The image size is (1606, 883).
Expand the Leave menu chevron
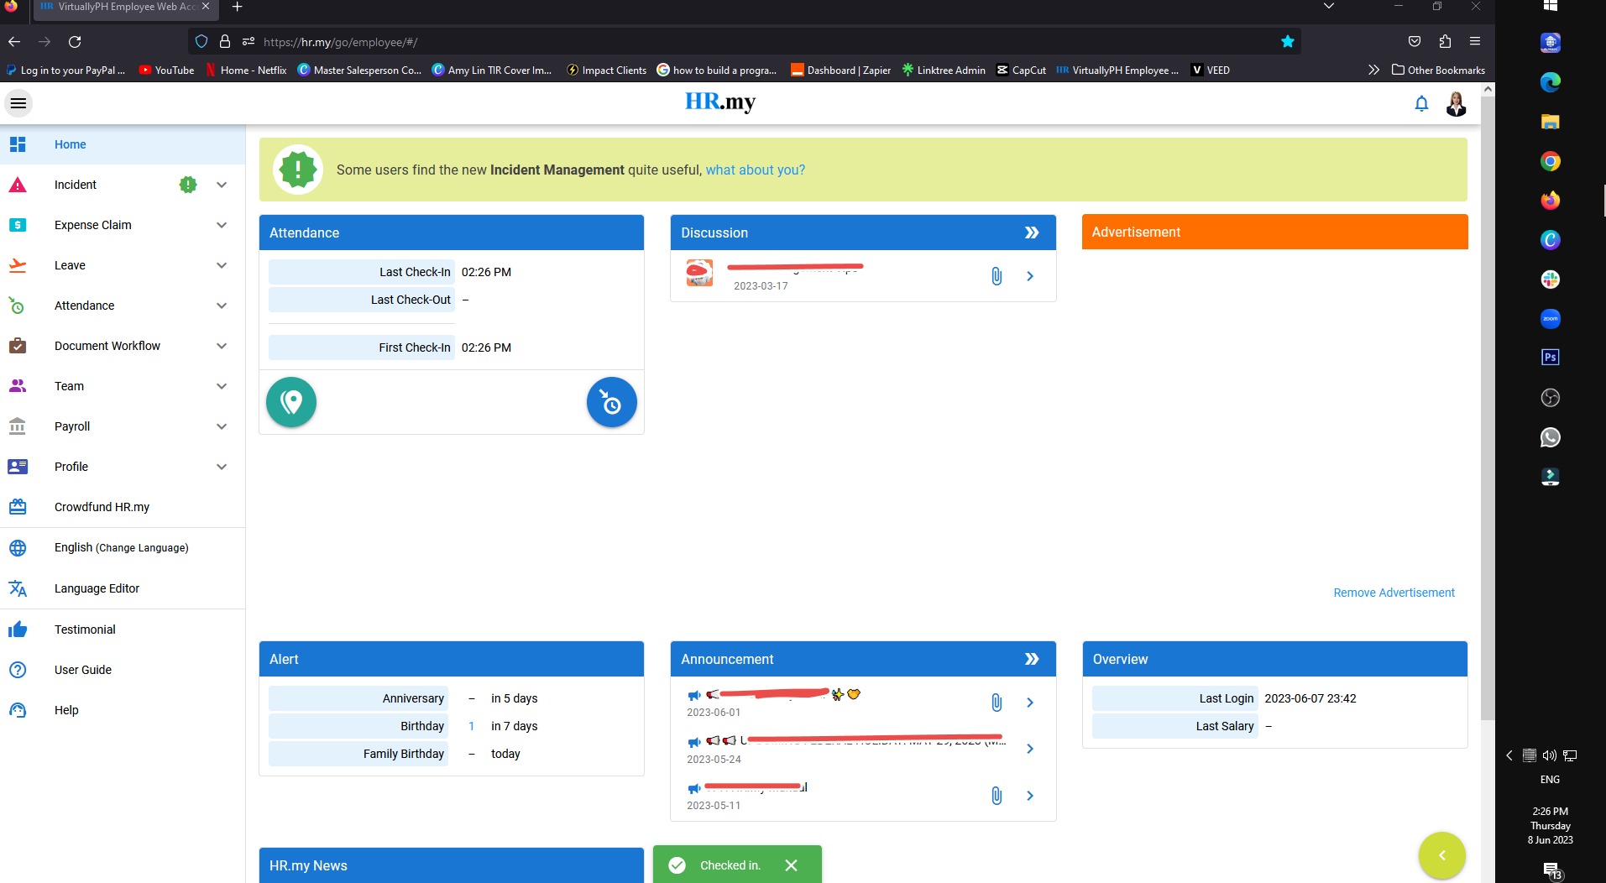point(222,265)
